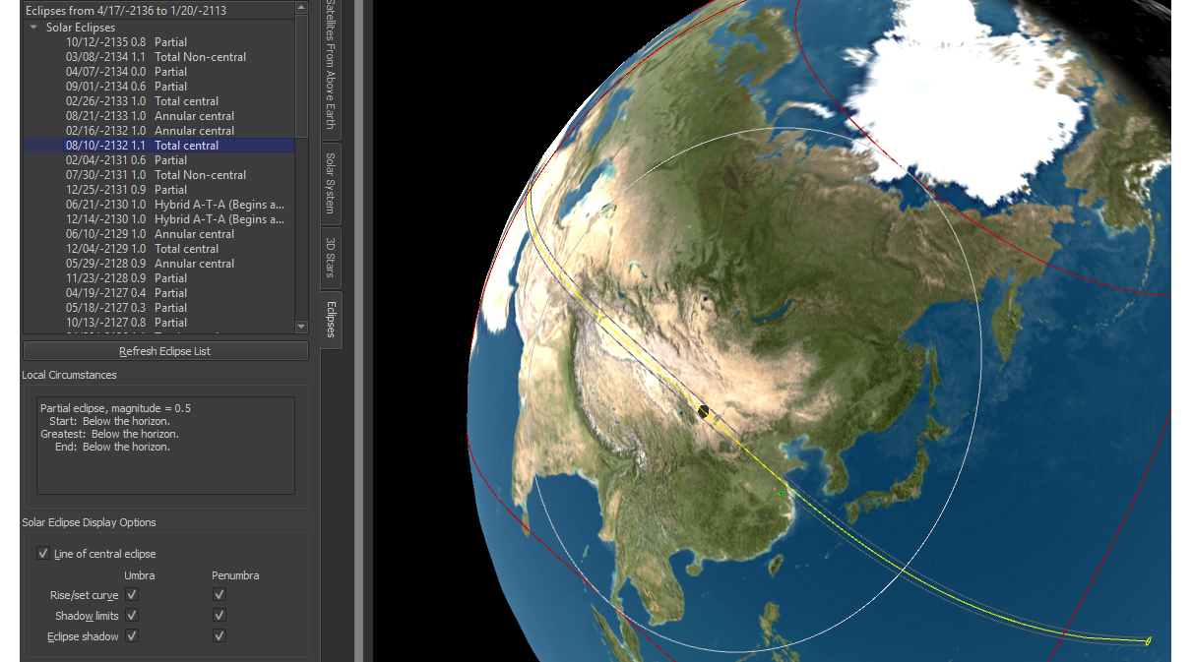Click the Refresh Eclipse List button
Screen dimensions: 1192x662
[165, 351]
